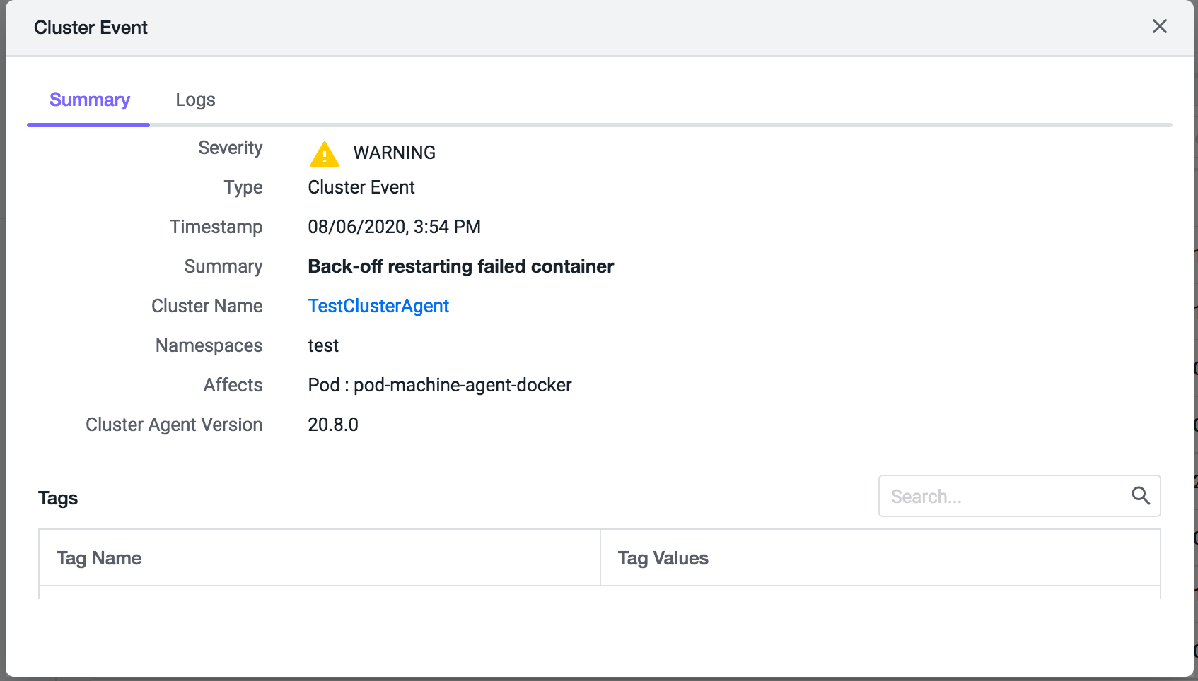Click the 'Affects' label
Viewport: 1198px width, 681px height.
click(x=233, y=385)
